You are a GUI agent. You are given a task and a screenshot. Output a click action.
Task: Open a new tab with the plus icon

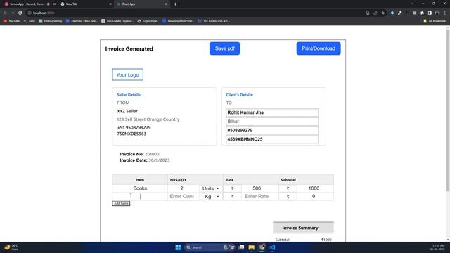pos(175,4)
